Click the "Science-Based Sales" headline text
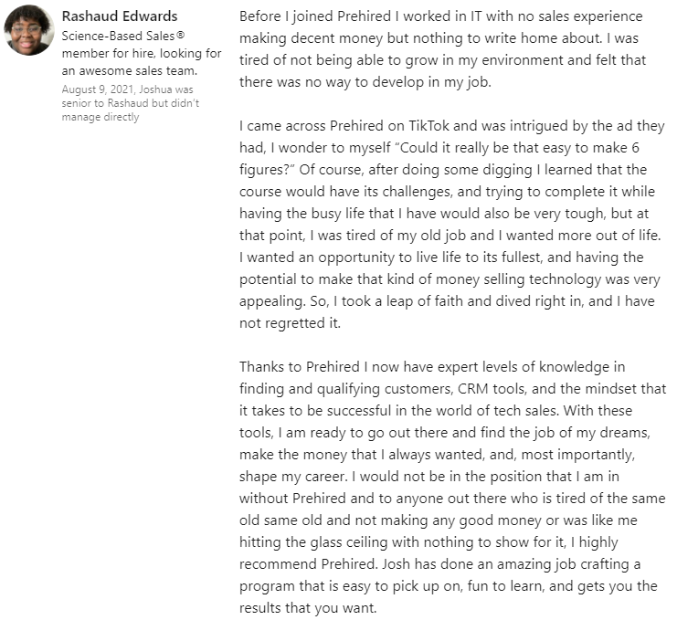Viewport: 677px width, 620px height. point(114,36)
